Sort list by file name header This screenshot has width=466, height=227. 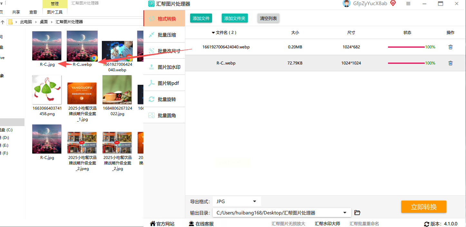(224, 33)
